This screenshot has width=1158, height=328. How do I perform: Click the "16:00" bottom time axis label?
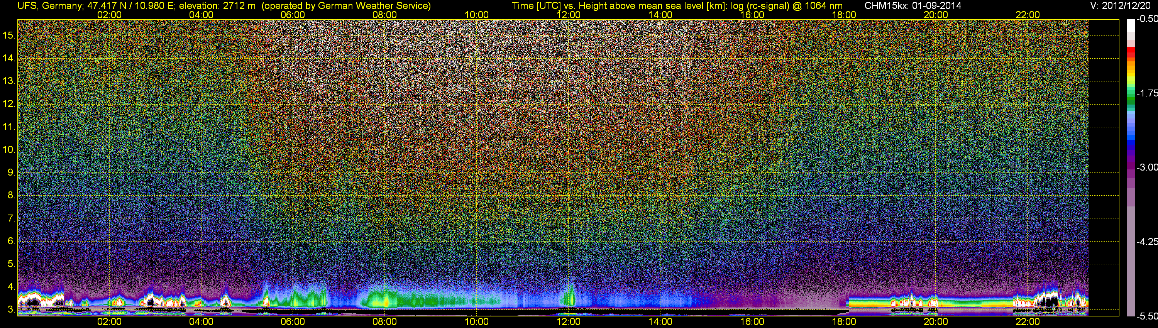pos(752,322)
